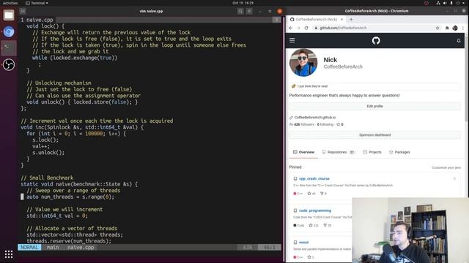Open the Sponsors dashboard button
469x263 pixels.
pyautogui.click(x=374, y=135)
